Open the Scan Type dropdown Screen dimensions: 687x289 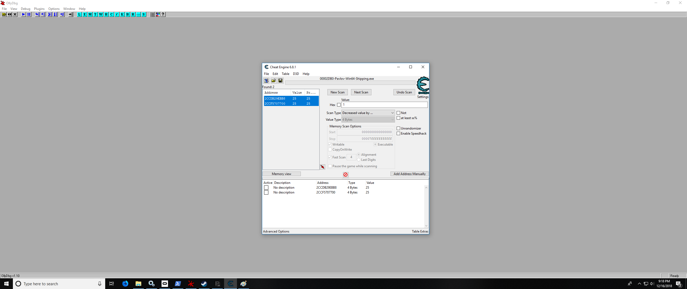point(368,113)
